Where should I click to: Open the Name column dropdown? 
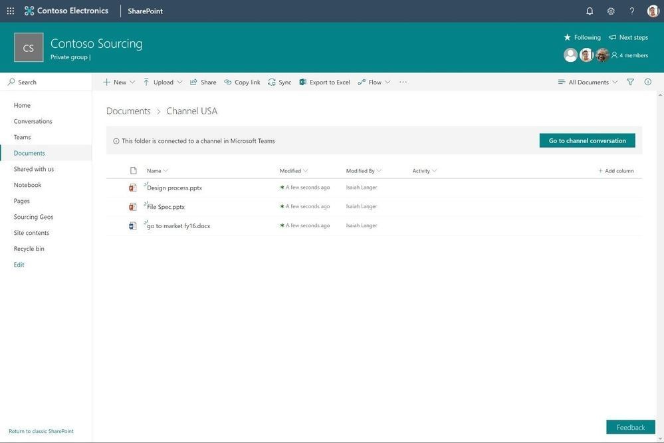(157, 171)
